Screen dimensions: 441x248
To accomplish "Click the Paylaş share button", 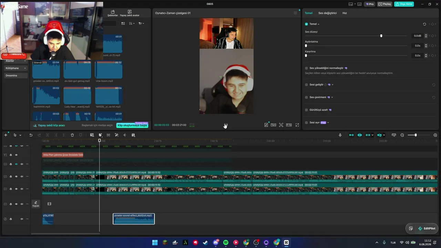I will [385, 4].
